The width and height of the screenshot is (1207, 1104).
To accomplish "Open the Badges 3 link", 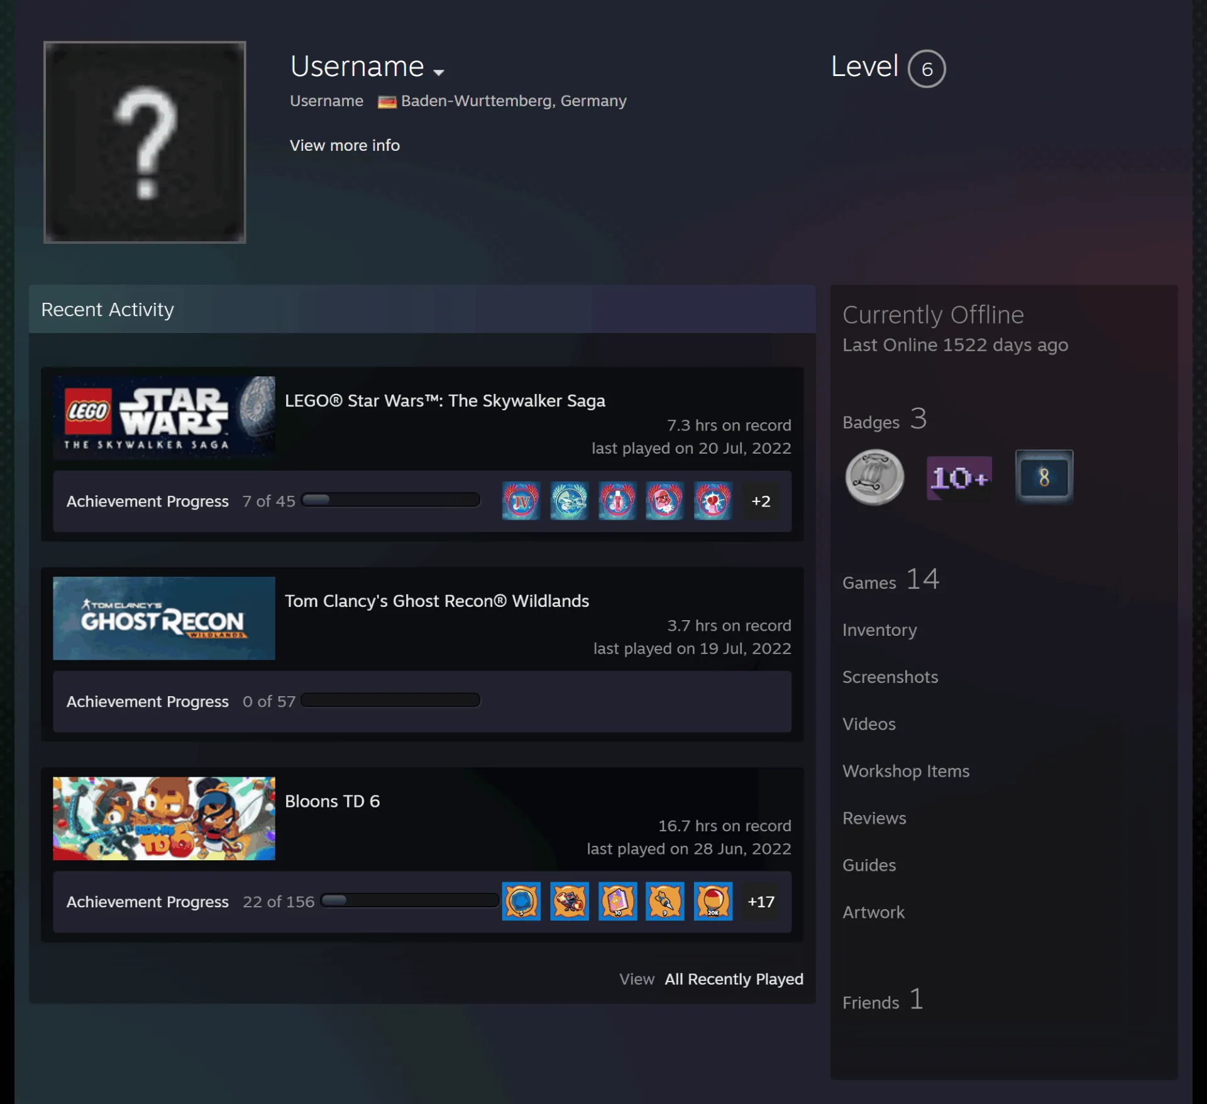I will point(885,419).
